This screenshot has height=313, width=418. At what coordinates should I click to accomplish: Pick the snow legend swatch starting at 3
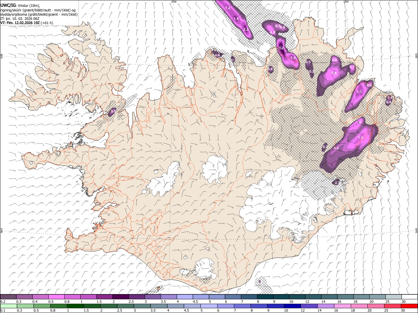pos(153,297)
